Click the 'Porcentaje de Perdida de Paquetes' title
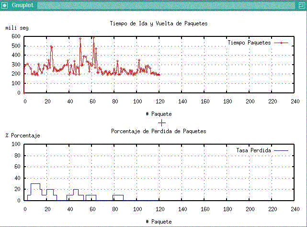The image size is (307, 227). (x=159, y=131)
